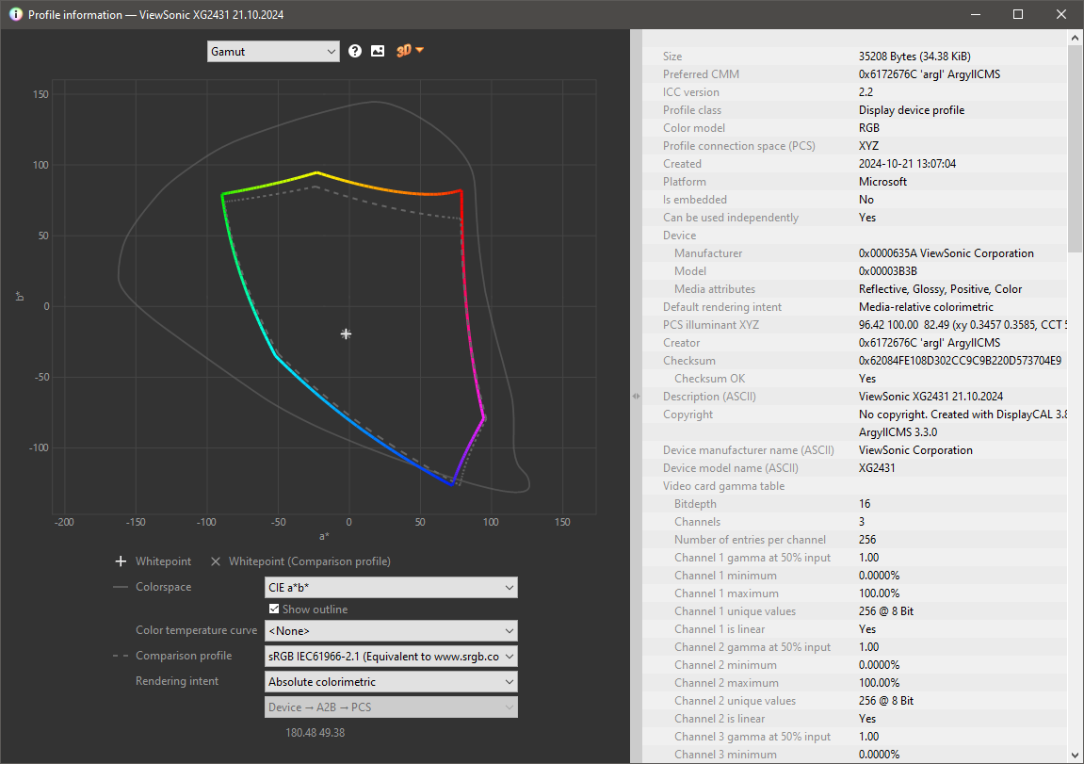
Task: Select the Checksum row in the info list
Action: coord(689,361)
